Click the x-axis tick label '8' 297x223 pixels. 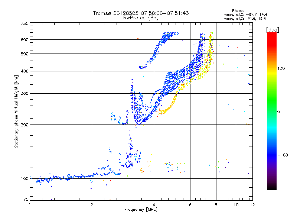216,205
